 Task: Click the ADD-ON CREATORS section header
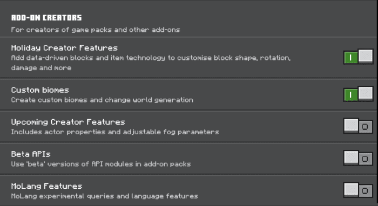[x=46, y=18]
